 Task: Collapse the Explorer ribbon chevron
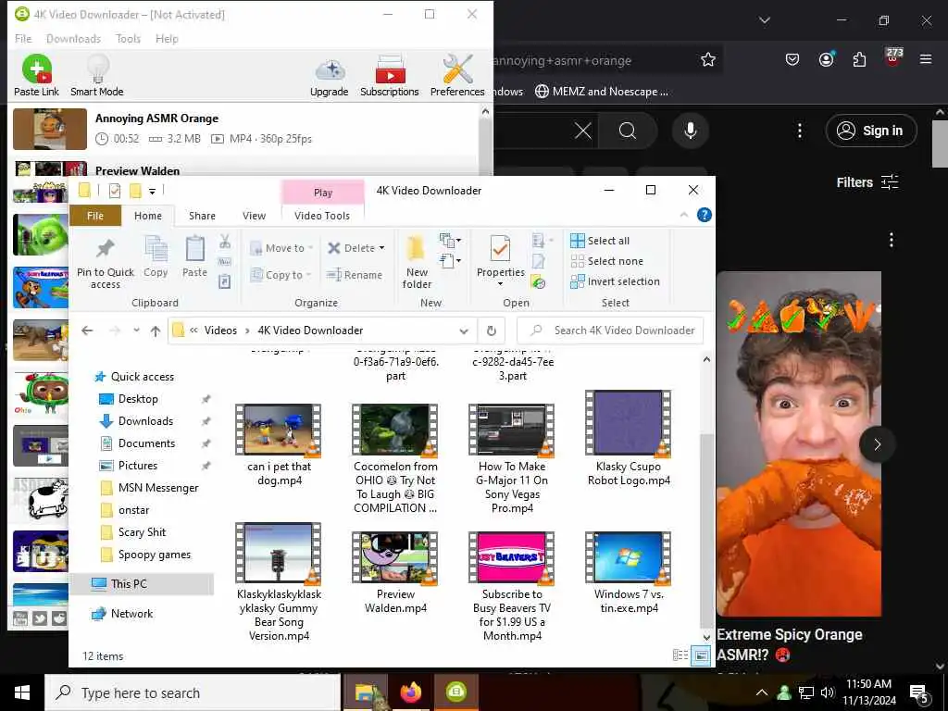[x=684, y=215]
